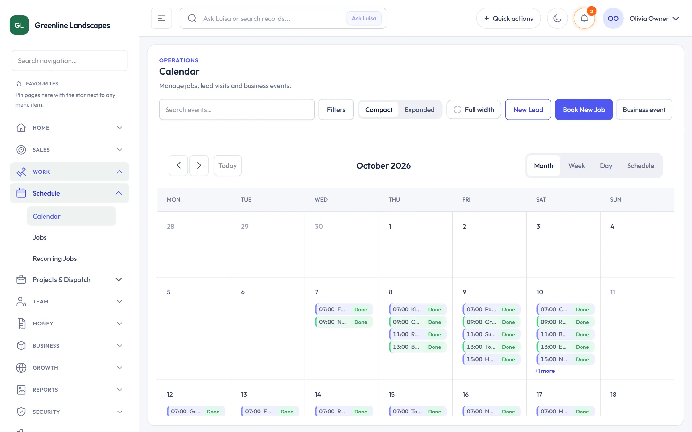Go to next month arrow

(199, 165)
